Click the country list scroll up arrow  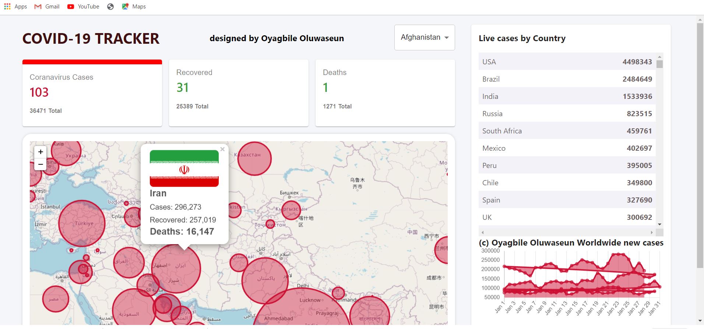tap(659, 56)
